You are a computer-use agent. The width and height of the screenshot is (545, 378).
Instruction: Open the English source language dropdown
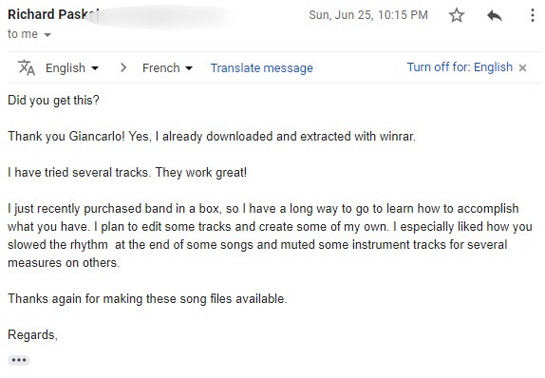tap(72, 67)
